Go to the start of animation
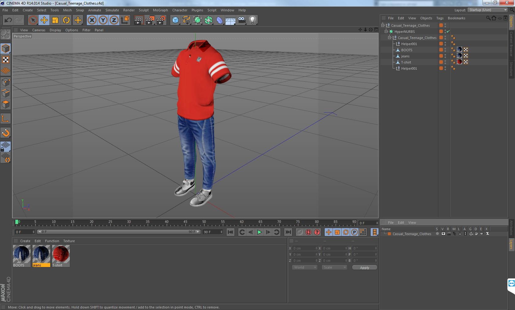The width and height of the screenshot is (515, 310). pyautogui.click(x=231, y=232)
